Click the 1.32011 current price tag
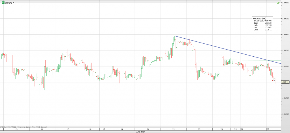The width and height of the screenshot is (290, 133). [x=285, y=82]
